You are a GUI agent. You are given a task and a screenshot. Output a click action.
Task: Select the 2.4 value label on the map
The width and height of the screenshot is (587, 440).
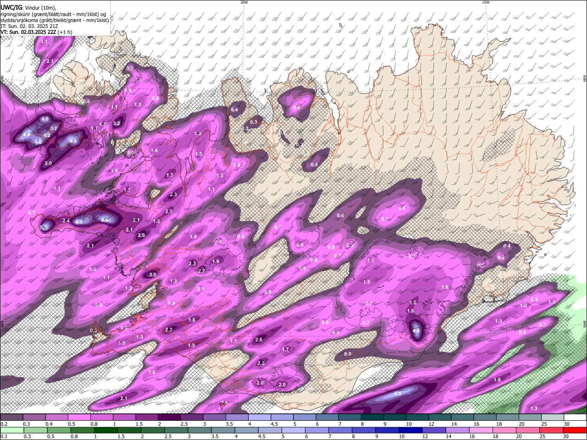coord(66,220)
